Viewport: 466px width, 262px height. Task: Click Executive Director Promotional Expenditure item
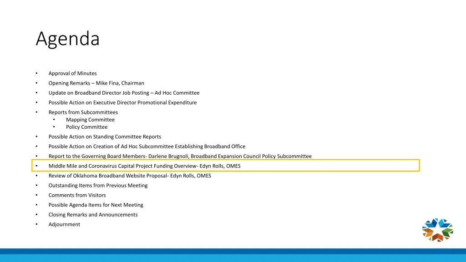coord(122,103)
